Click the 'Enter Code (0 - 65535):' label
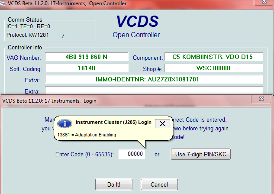 (84, 154)
